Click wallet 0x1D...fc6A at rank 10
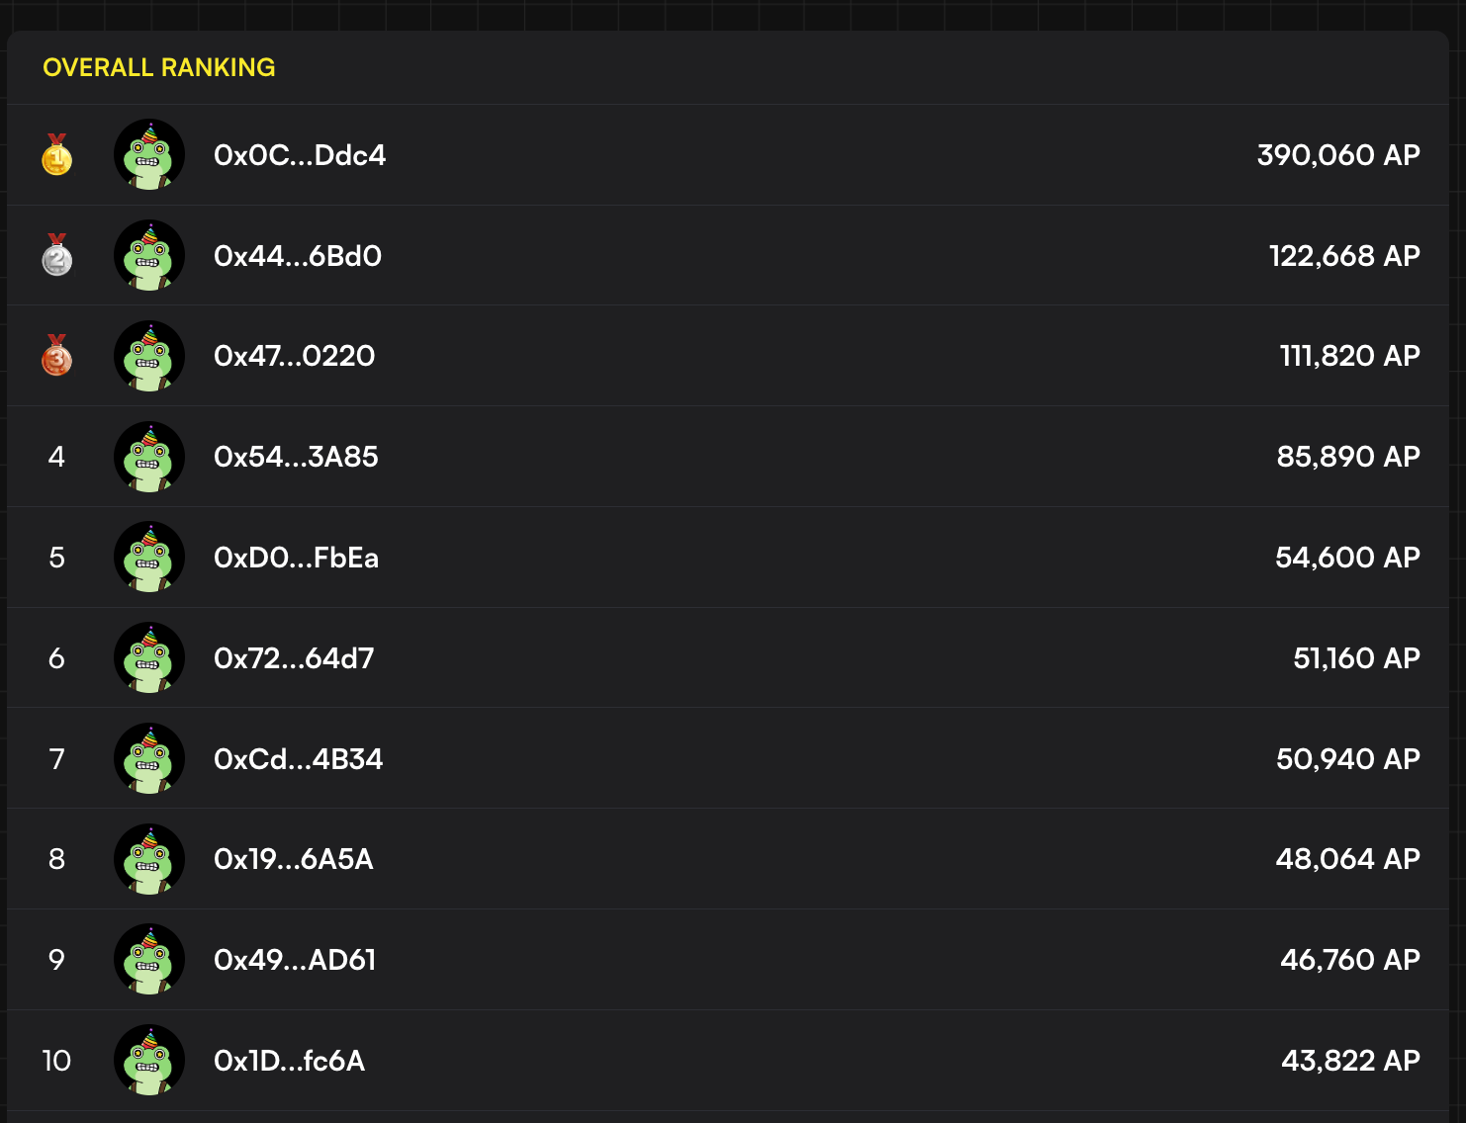The image size is (1466, 1123). coord(289,1061)
